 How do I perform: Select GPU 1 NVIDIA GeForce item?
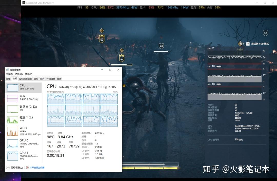[x=24, y=156]
